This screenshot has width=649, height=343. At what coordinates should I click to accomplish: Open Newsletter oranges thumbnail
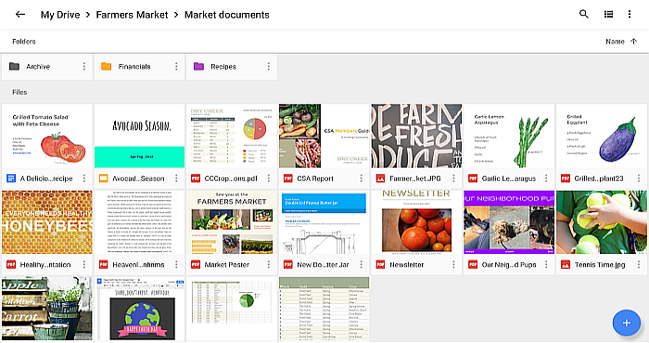point(416,222)
